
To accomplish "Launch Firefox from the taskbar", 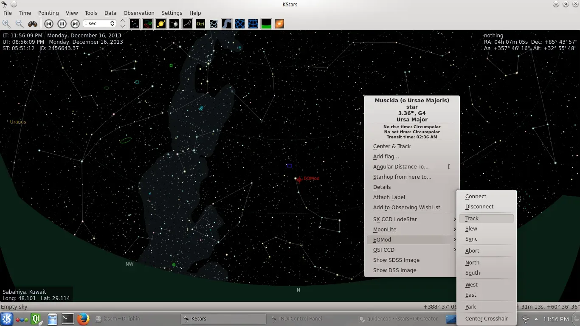I will click(83, 319).
